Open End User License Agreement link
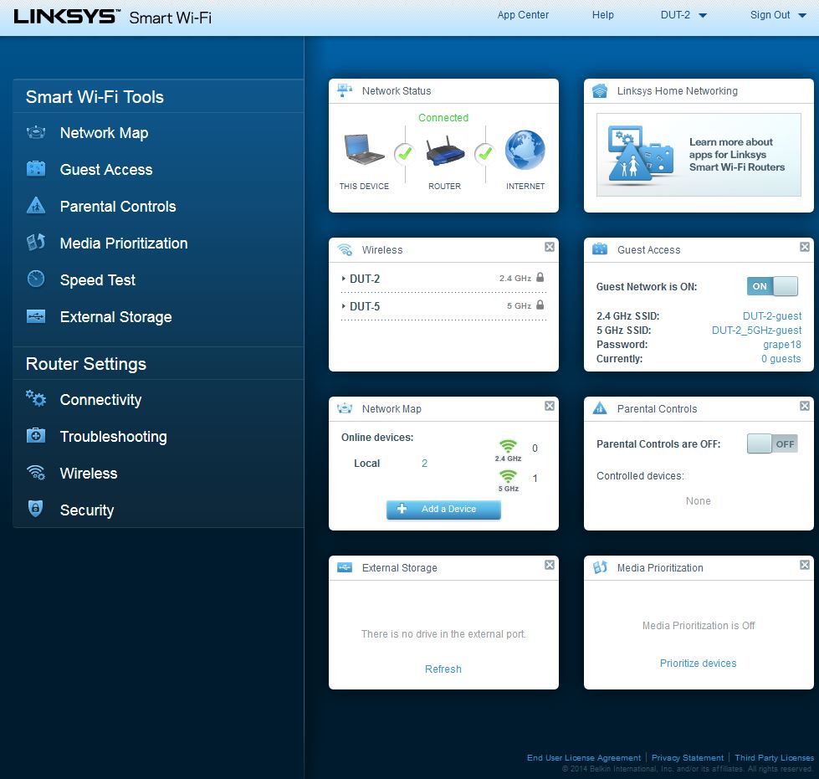Viewport: 819px width, 779px height. (583, 757)
